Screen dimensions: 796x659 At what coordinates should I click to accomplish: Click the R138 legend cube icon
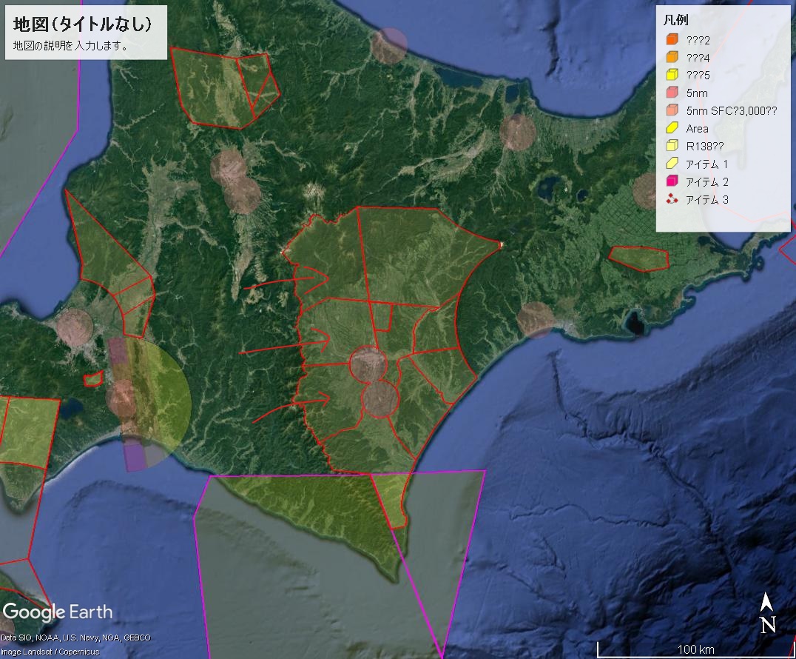672,147
